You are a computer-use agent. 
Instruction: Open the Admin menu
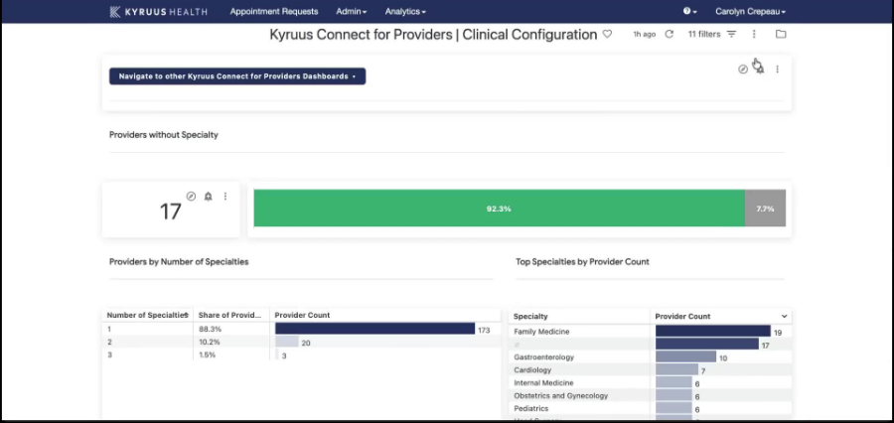click(x=352, y=11)
